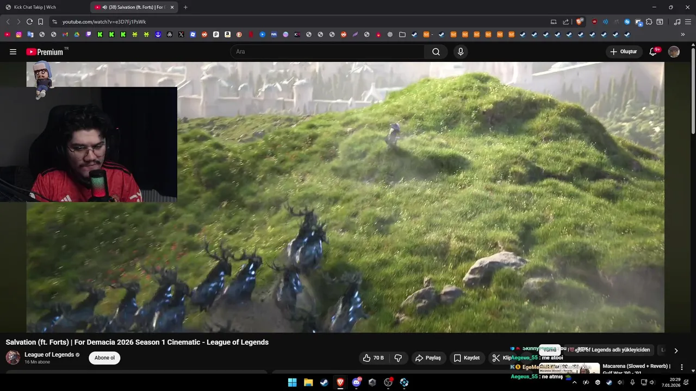The width and height of the screenshot is (696, 391).
Task: Go to YouTube Premium home logo
Action: point(45,52)
